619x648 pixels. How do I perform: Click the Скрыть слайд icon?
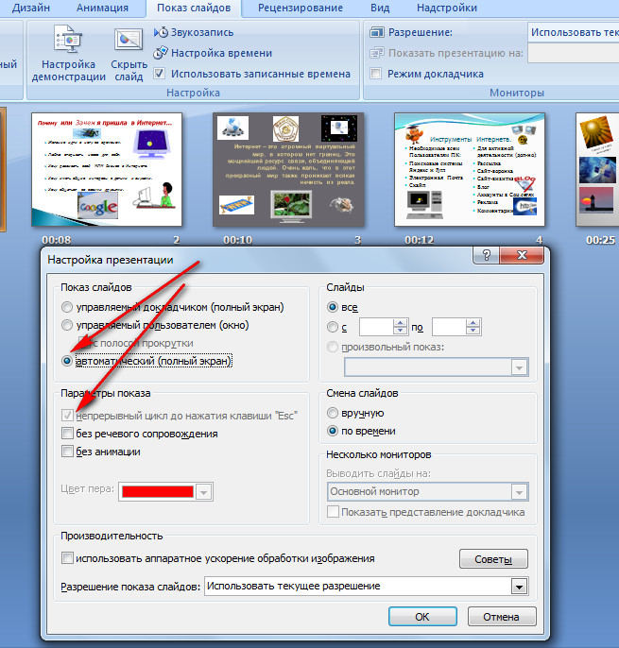click(129, 40)
